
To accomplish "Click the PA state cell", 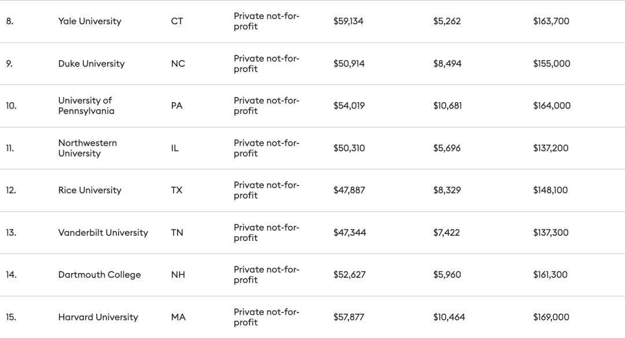I will [177, 106].
